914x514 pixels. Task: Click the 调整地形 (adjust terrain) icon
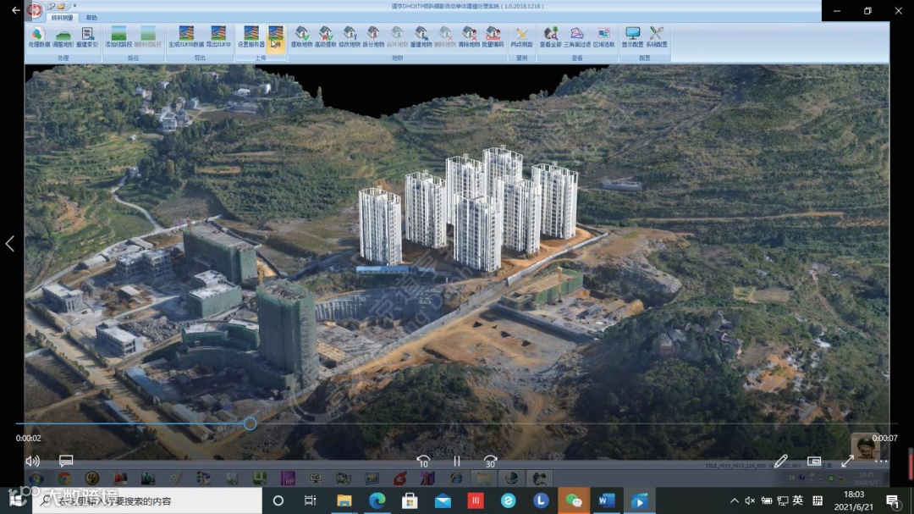point(63,36)
